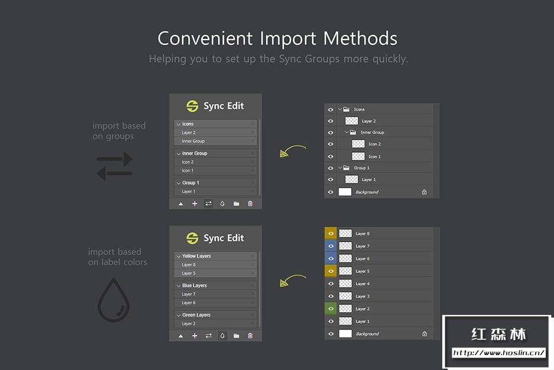
Task: Click the folder icon in upper Sync Edit toolbar
Action: coord(236,204)
